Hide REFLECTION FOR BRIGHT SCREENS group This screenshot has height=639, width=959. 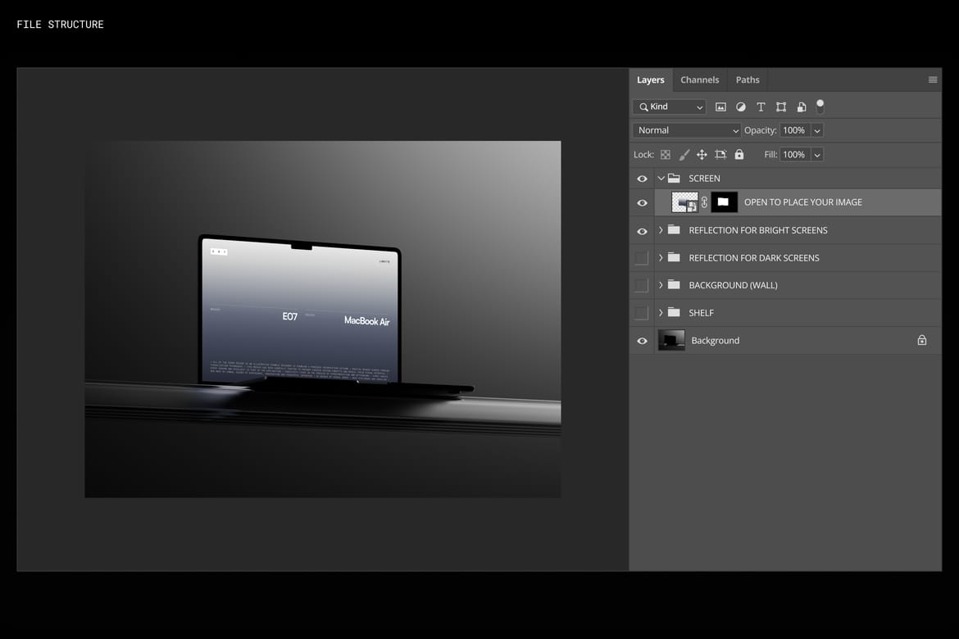(x=642, y=231)
